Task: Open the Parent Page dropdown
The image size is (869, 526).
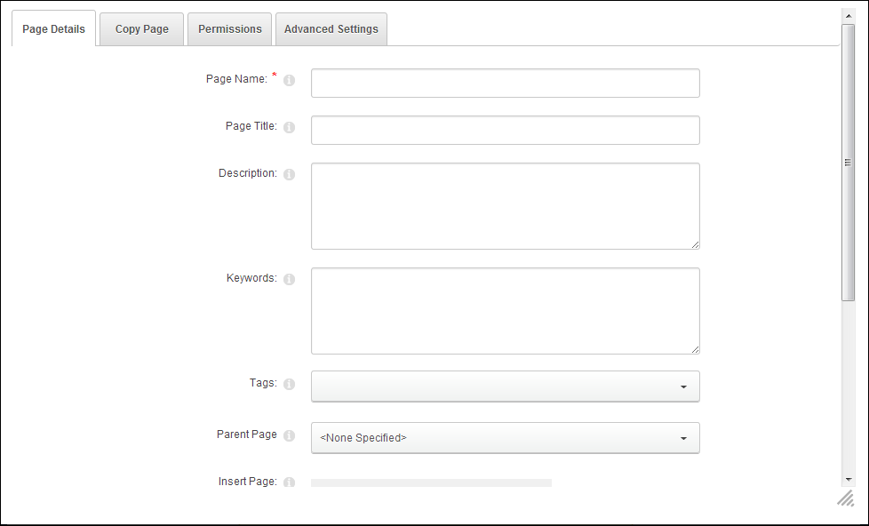Action: tap(506, 438)
